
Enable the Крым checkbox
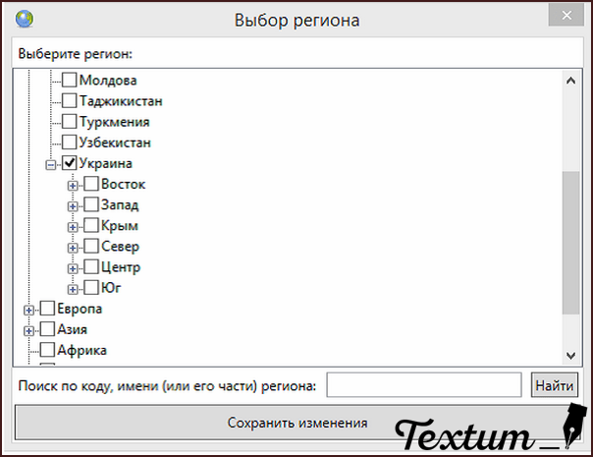pyautogui.click(x=91, y=225)
